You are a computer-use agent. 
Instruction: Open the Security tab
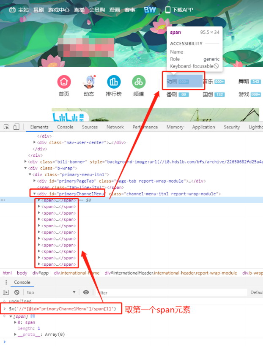232,127
